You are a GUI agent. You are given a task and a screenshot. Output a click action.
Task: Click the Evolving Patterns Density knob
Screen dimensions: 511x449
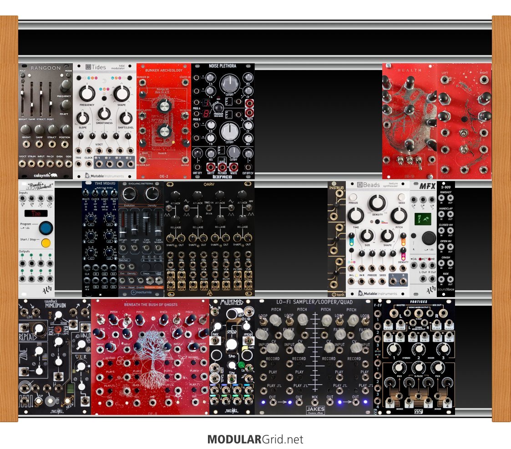152,194
